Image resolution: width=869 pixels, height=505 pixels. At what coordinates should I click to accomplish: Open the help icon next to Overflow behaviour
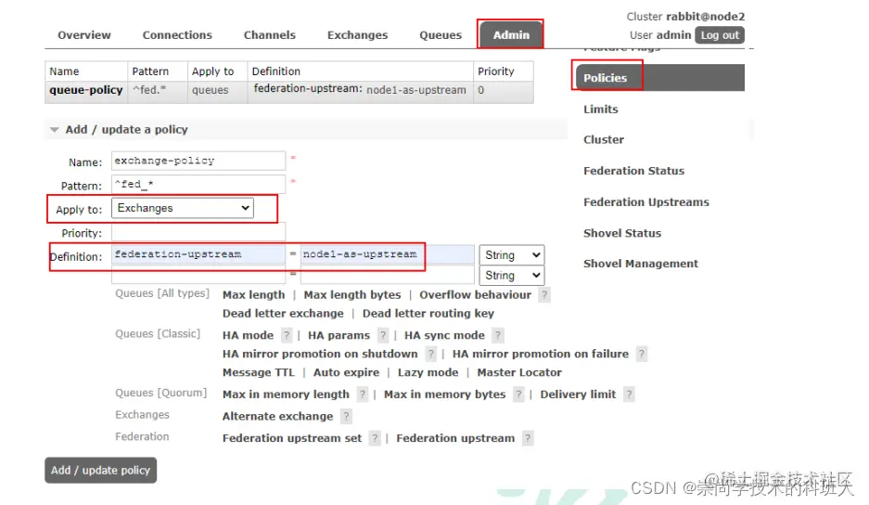point(544,295)
